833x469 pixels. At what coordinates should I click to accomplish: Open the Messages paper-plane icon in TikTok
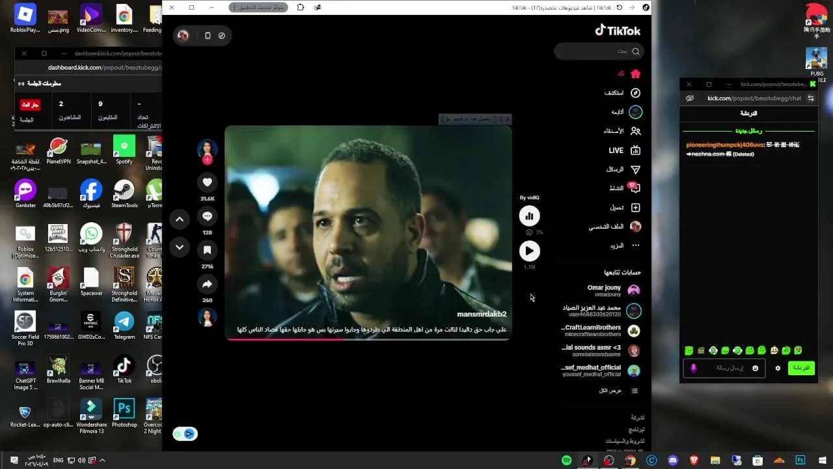636,169
